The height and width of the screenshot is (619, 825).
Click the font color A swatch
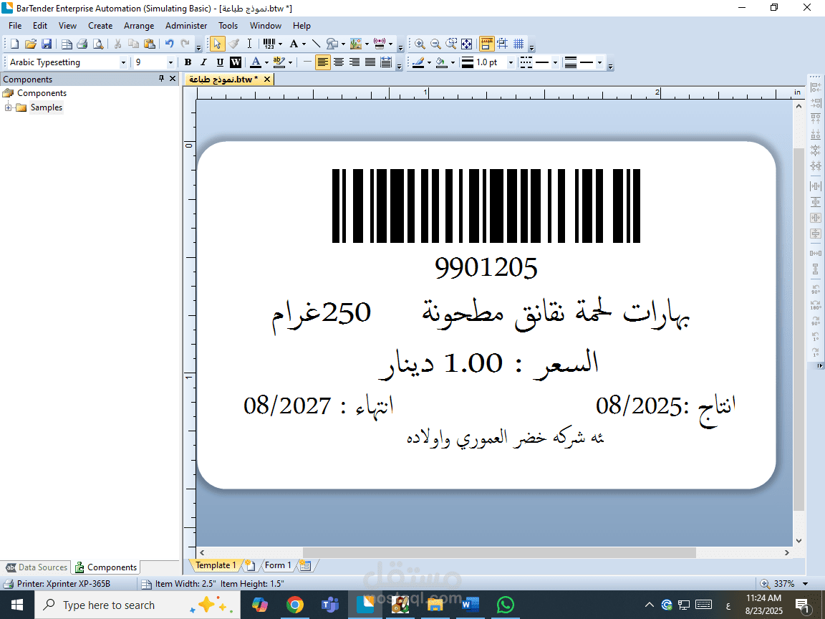click(x=256, y=62)
